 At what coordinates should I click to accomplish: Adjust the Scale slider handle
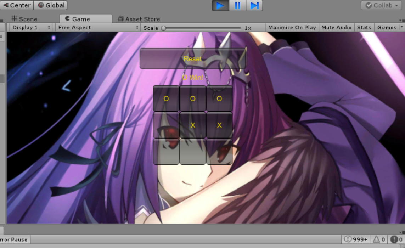tap(163, 28)
